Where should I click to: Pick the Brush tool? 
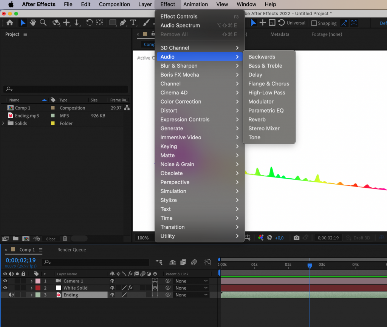(x=146, y=23)
